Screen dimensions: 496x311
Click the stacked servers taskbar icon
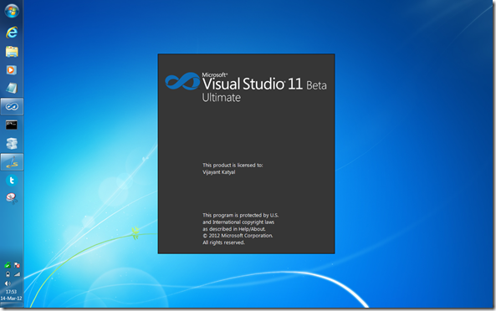(x=12, y=143)
